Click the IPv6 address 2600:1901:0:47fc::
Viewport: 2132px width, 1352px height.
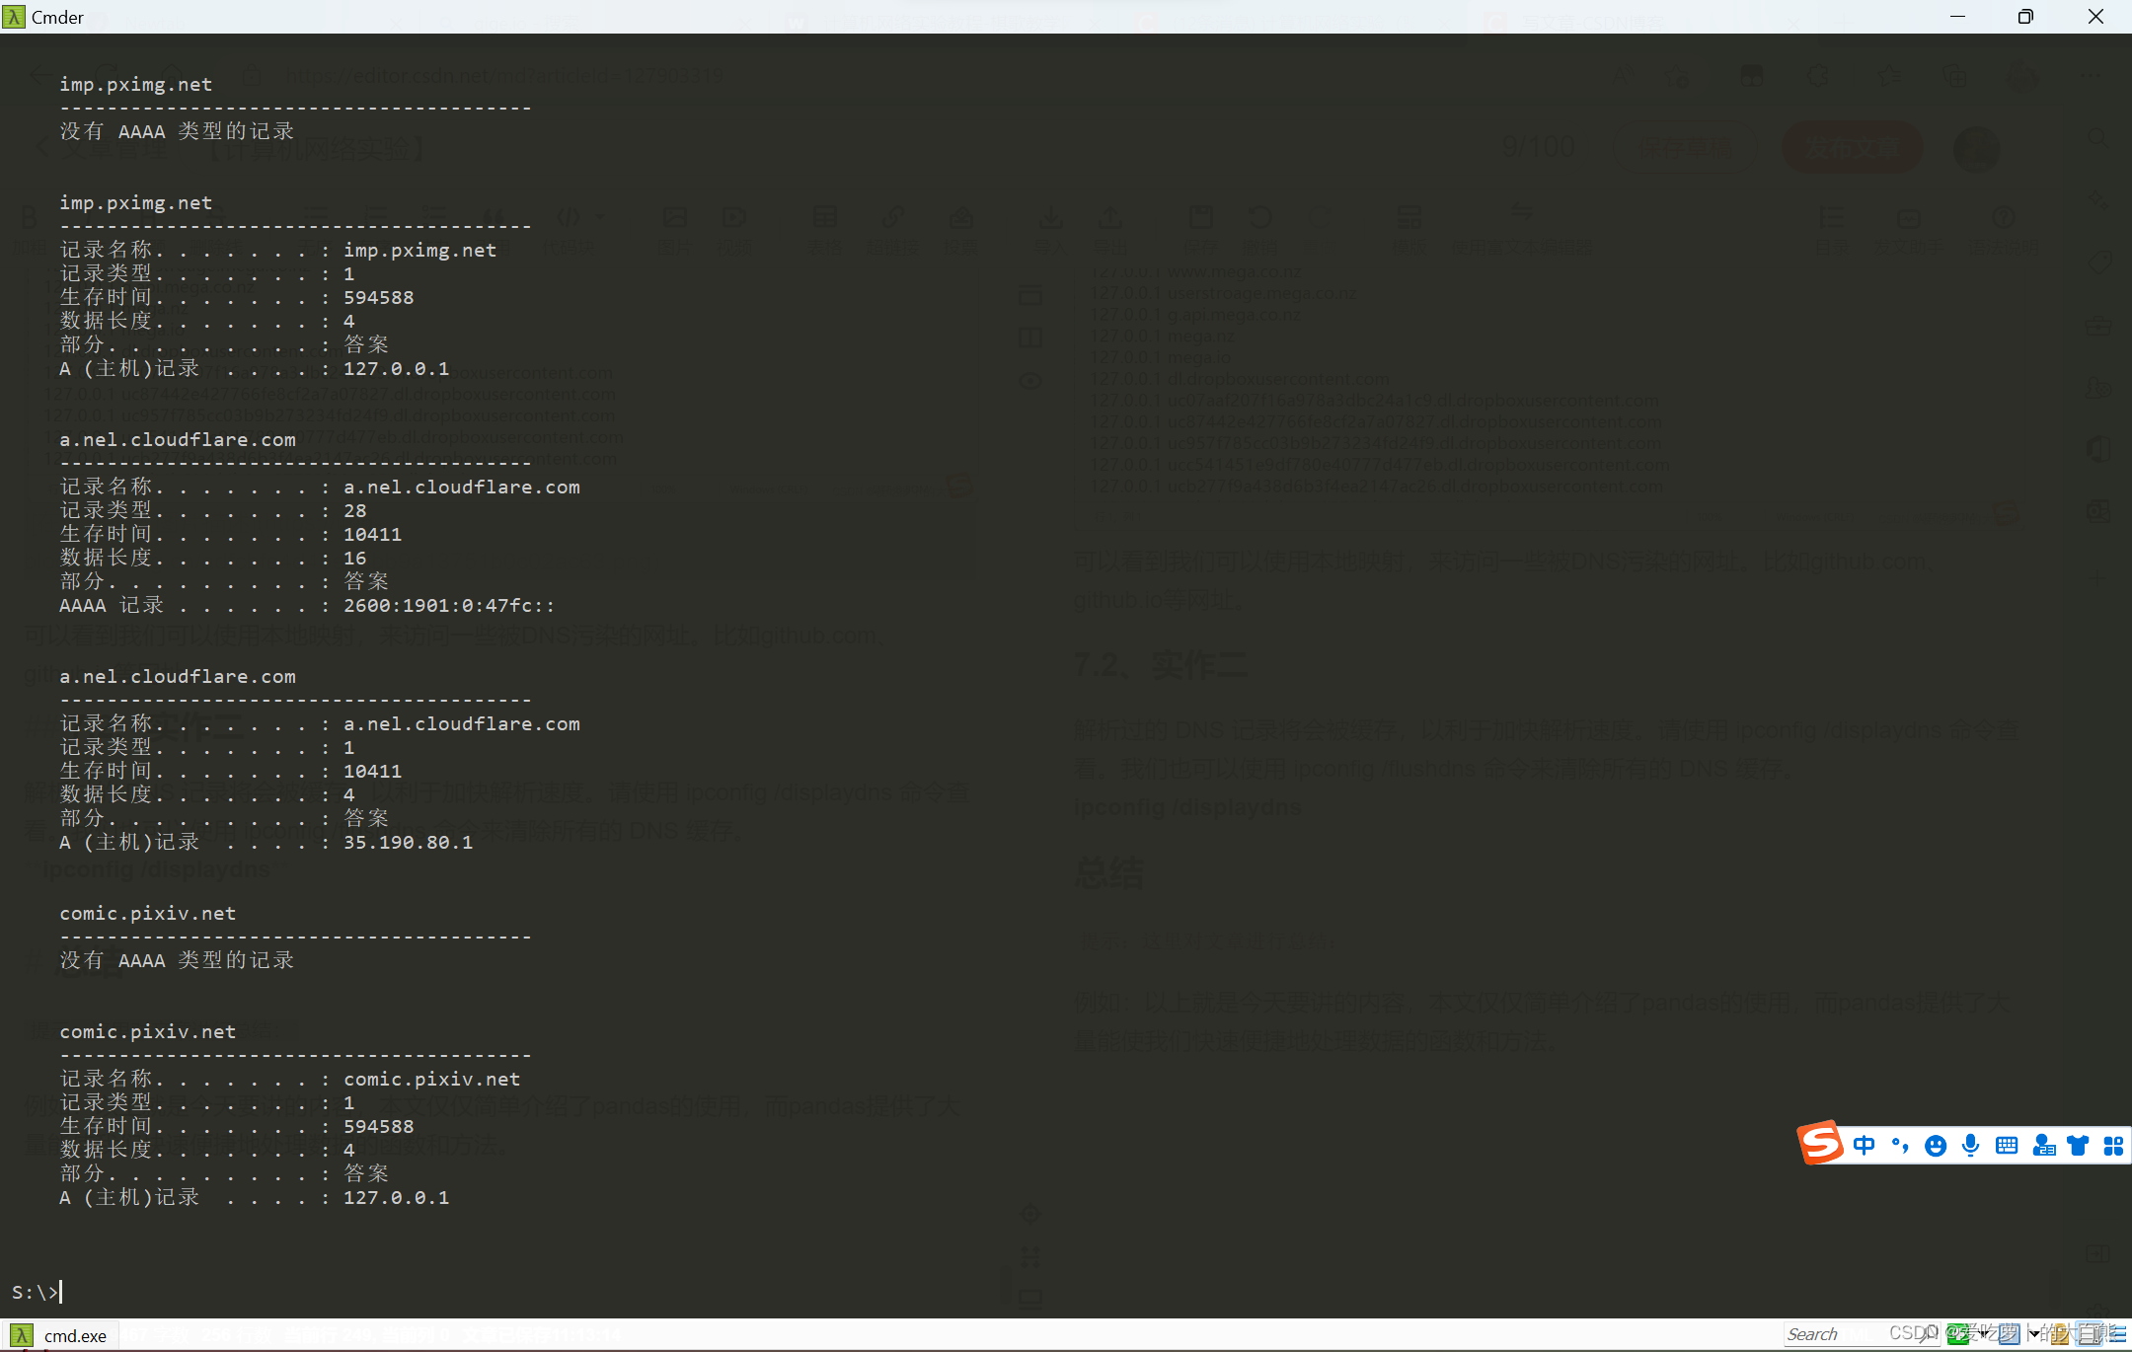(x=449, y=605)
